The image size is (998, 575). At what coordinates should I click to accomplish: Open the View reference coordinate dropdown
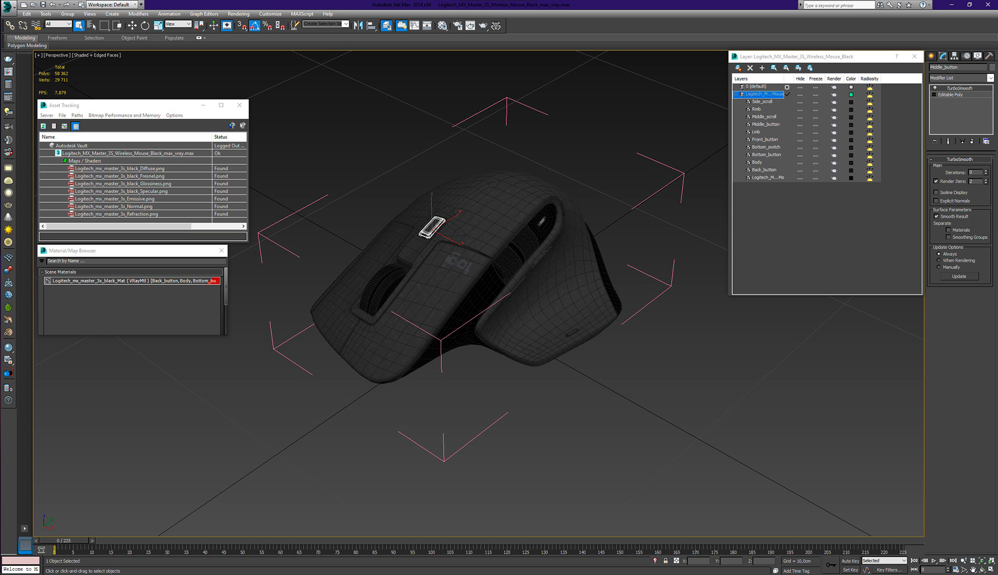pyautogui.click(x=178, y=24)
